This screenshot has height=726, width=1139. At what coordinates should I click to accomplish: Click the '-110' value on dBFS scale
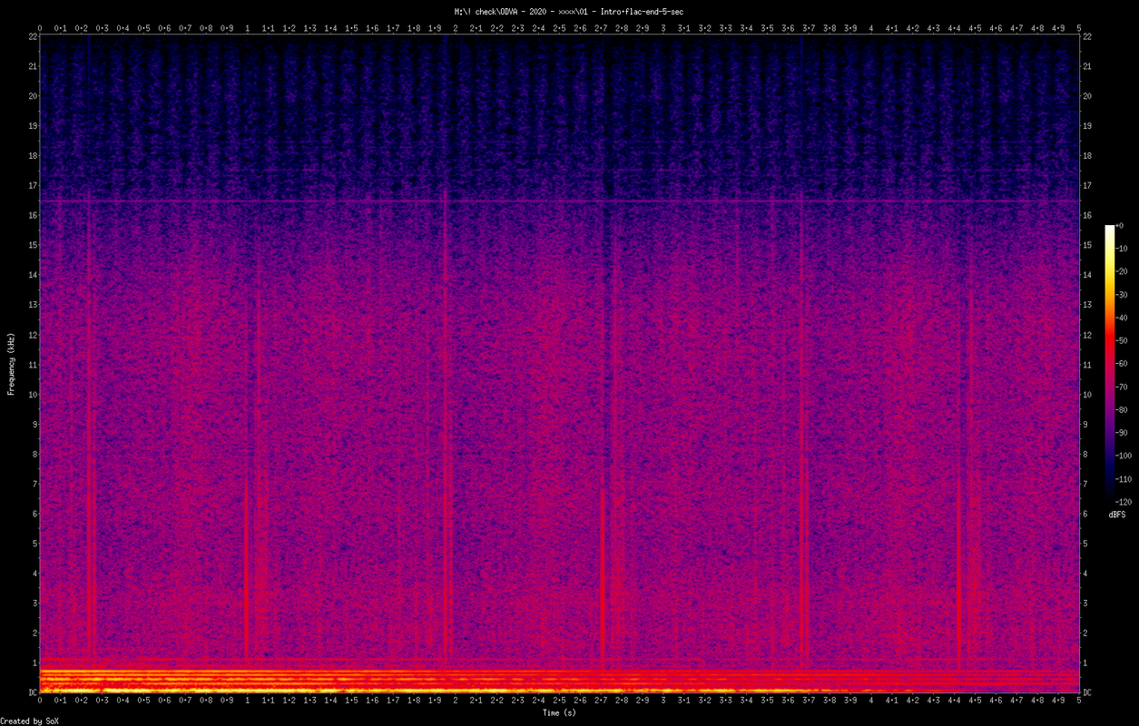1124,478
